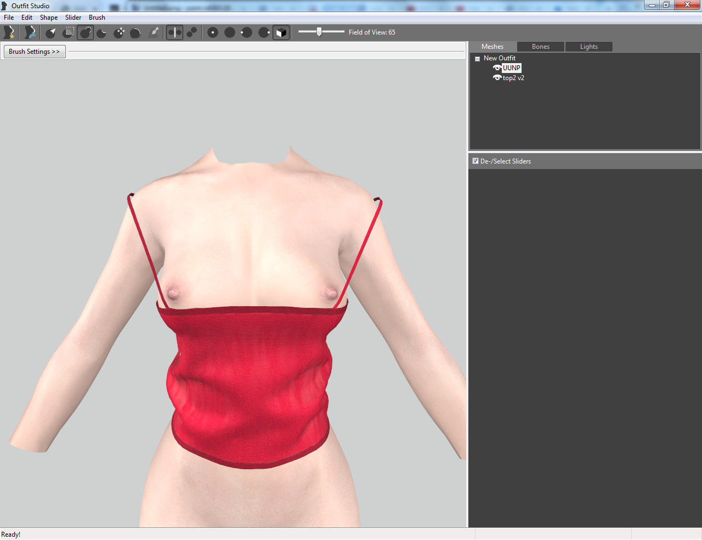This screenshot has width=702, height=540.
Task: Switch to back view plain circle icon
Action: (x=230, y=32)
